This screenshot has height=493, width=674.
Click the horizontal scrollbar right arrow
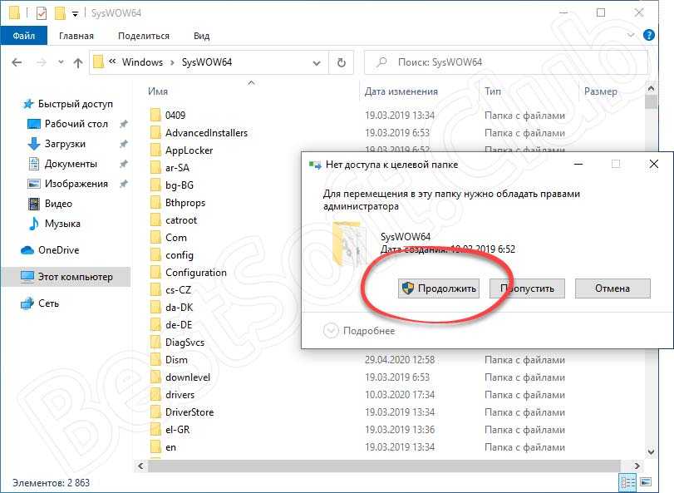[x=637, y=466]
